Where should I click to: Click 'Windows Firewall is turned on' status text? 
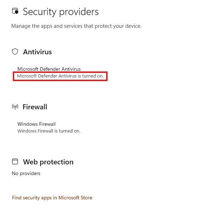click(x=49, y=131)
